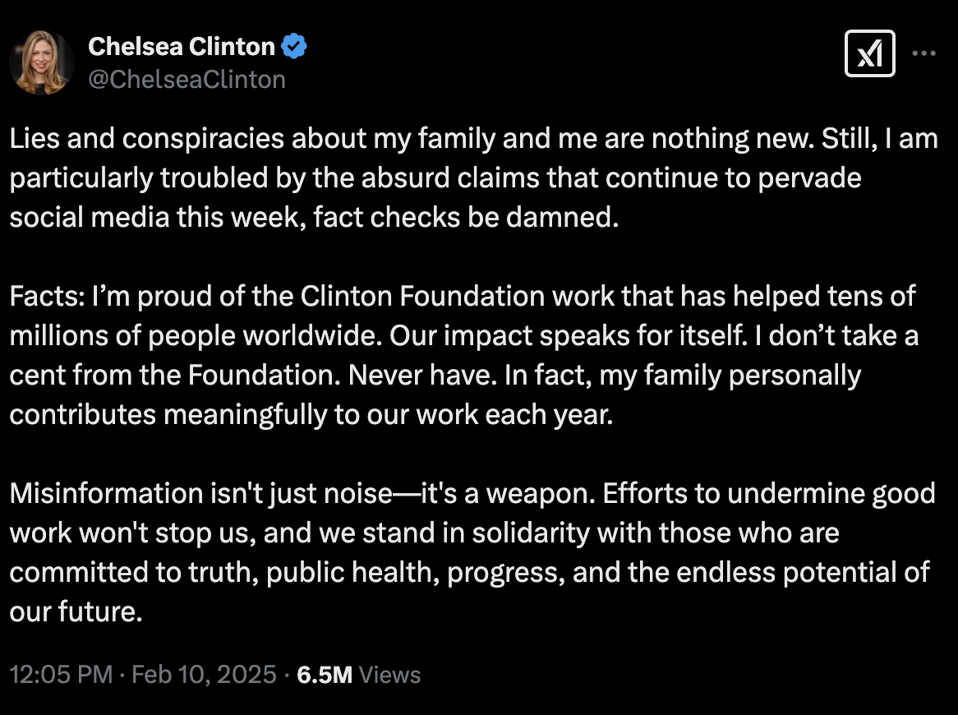
Task: Click the phrase 'Misinformation isn't just noise'
Action: click(200, 493)
